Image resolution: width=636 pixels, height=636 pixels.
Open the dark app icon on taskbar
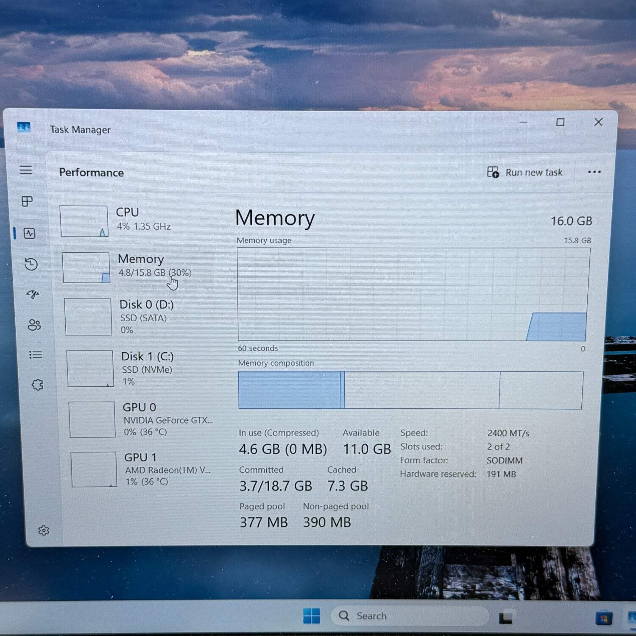[x=505, y=618]
